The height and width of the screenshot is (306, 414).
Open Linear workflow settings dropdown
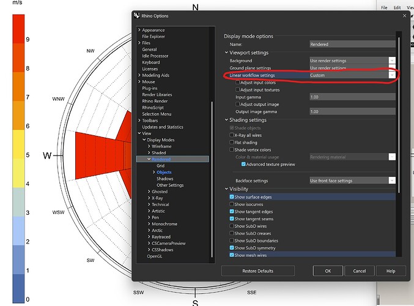tap(392, 75)
